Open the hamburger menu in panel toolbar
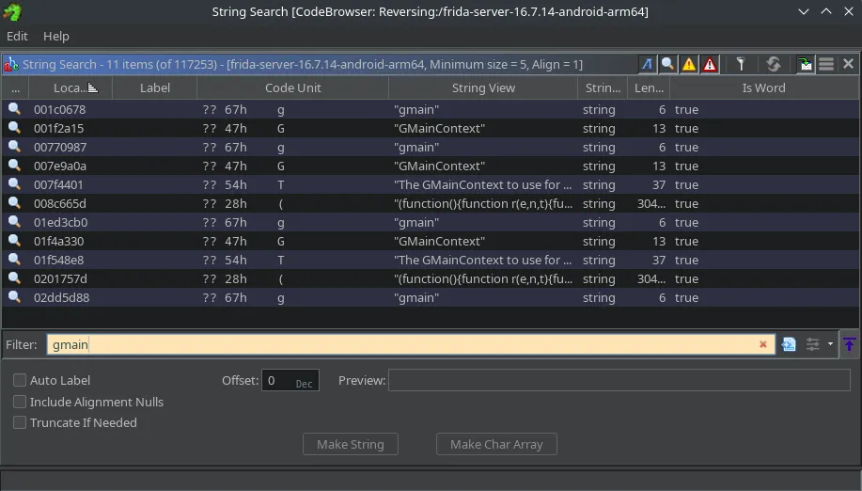 click(x=826, y=64)
